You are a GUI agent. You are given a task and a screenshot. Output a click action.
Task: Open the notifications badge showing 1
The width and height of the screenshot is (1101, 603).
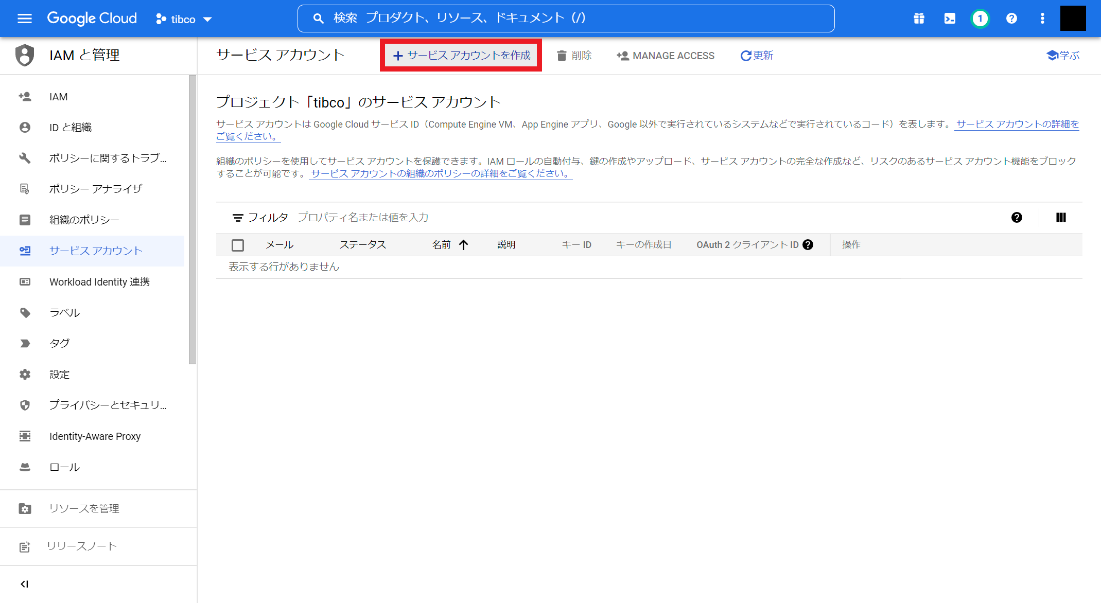[980, 19]
